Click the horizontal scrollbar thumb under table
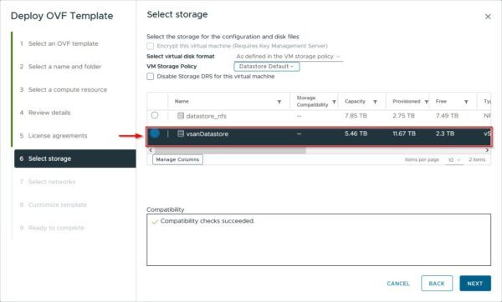Image resolution: width=502 pixels, height=302 pixels. pos(230,150)
